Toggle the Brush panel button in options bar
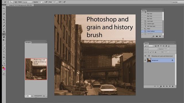The image size is (184, 103). [x=16, y=2]
